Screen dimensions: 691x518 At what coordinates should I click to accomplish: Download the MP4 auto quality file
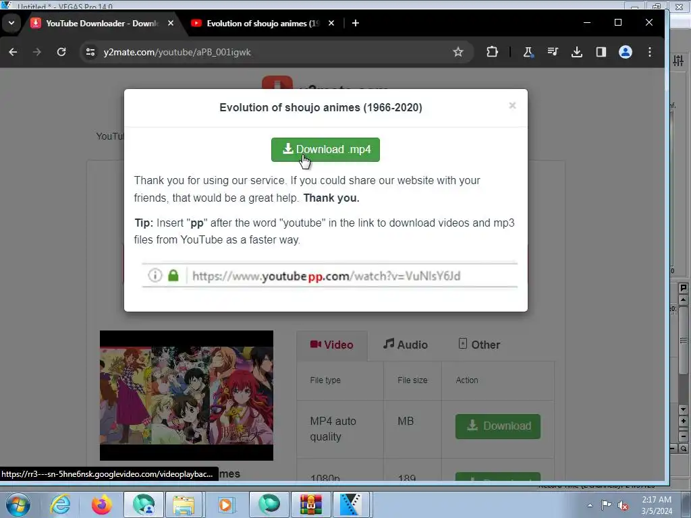click(497, 426)
